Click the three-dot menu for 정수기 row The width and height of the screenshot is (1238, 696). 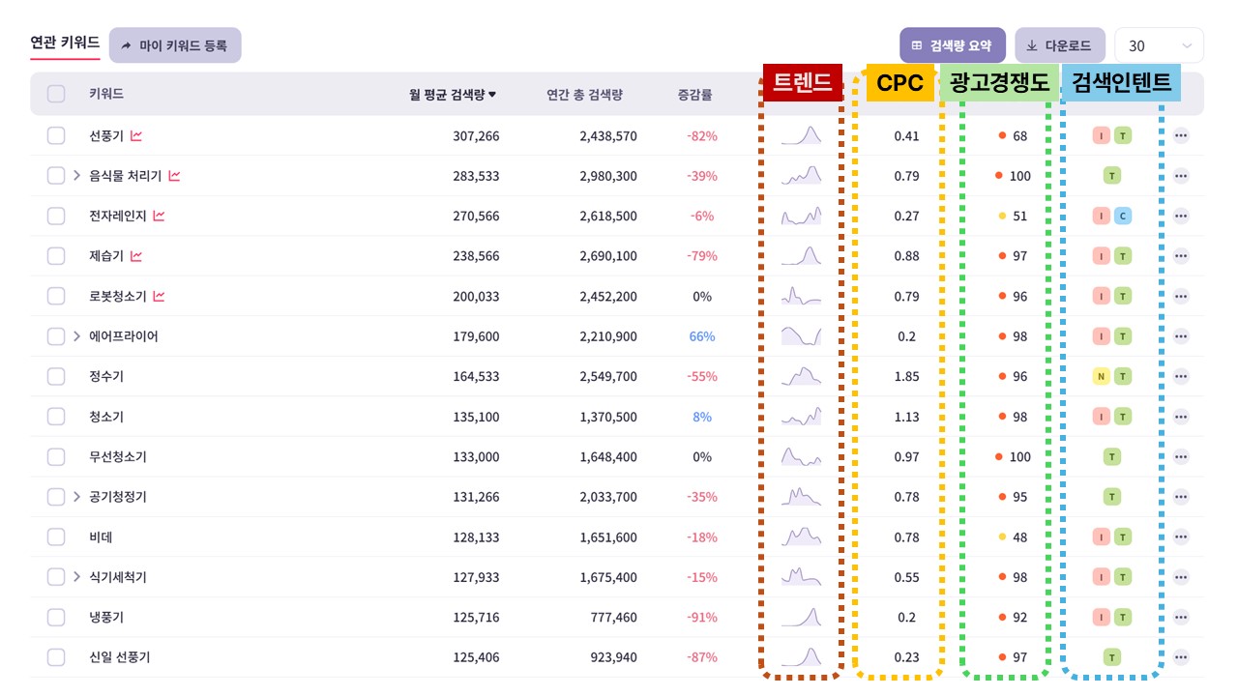coord(1180,376)
